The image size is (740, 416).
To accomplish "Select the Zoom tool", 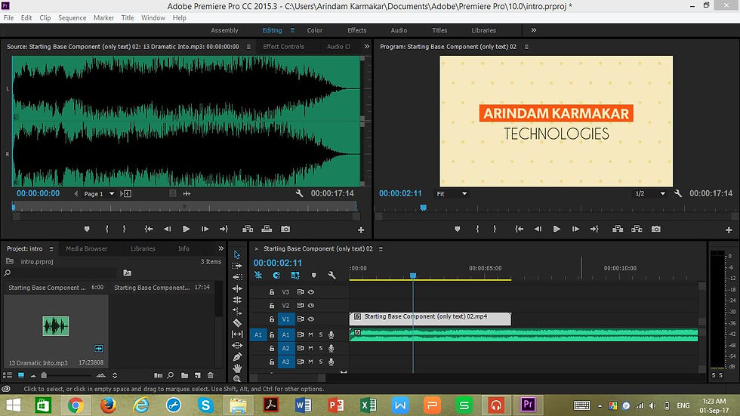I will [237, 378].
